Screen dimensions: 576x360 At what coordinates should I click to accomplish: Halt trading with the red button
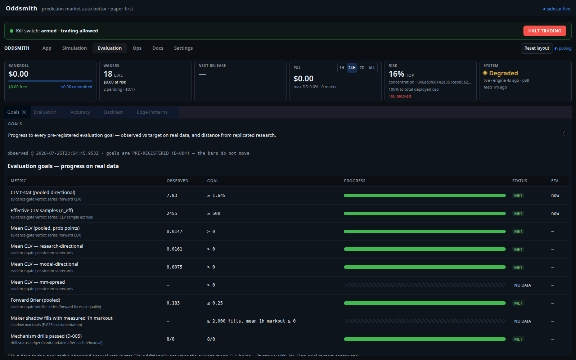point(545,31)
